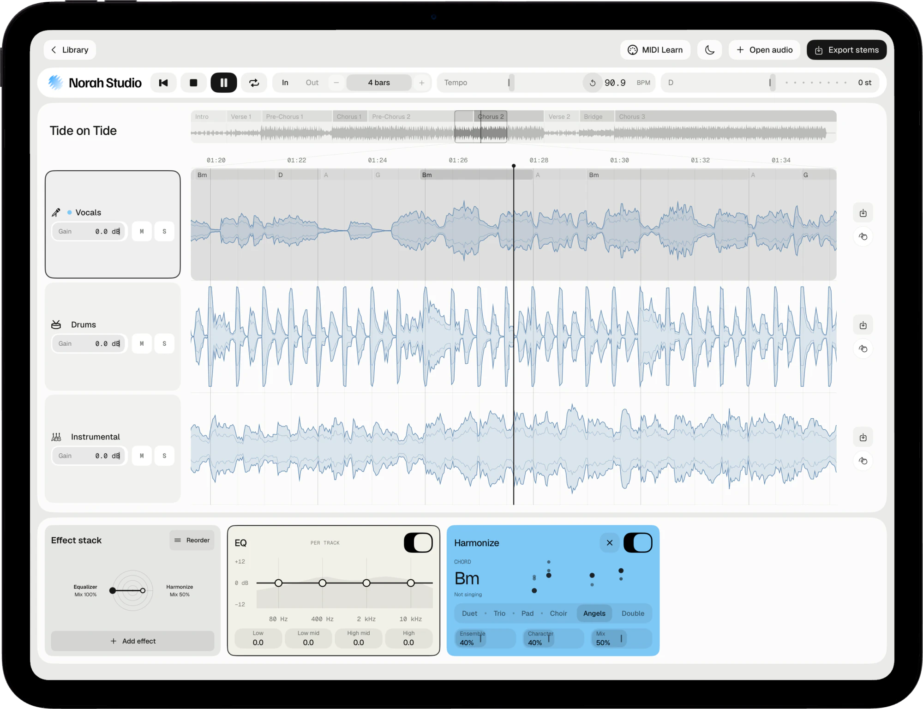
Task: Go back to Library
Action: [x=70, y=50]
